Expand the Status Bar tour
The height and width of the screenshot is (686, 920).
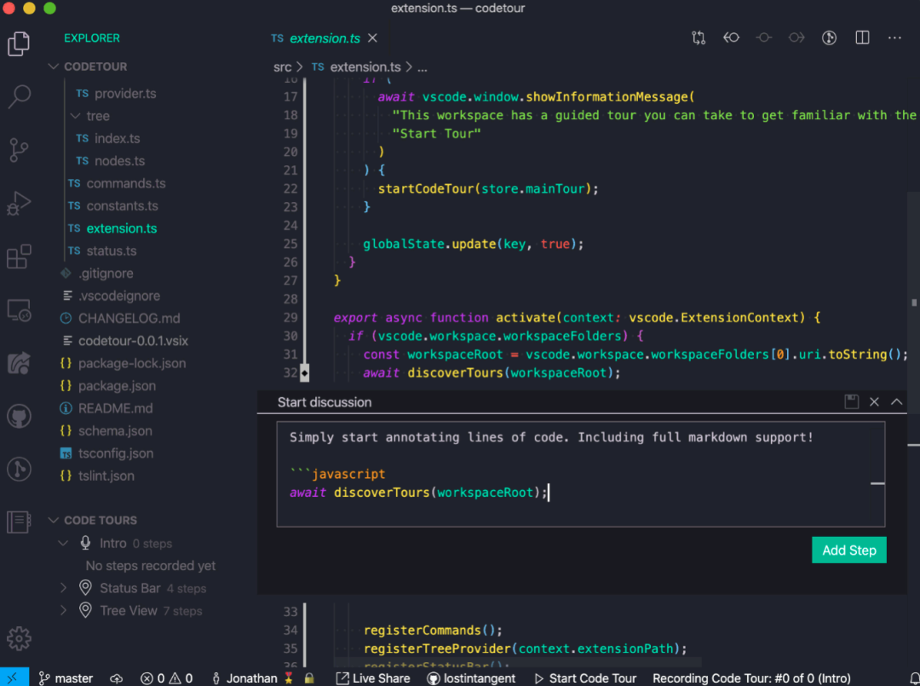[63, 588]
